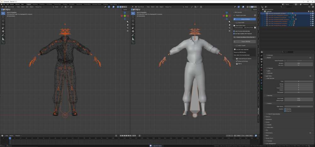The width and height of the screenshot is (315, 147).
Task: Switch to the Shading workspace tab
Action: (65, 4)
